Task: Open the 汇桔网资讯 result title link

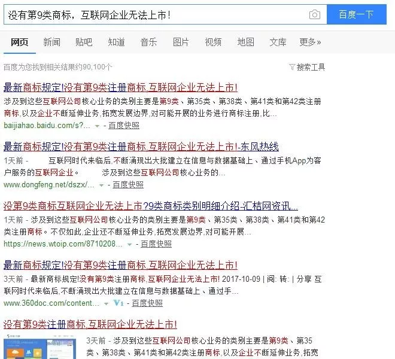Action: click(151, 206)
